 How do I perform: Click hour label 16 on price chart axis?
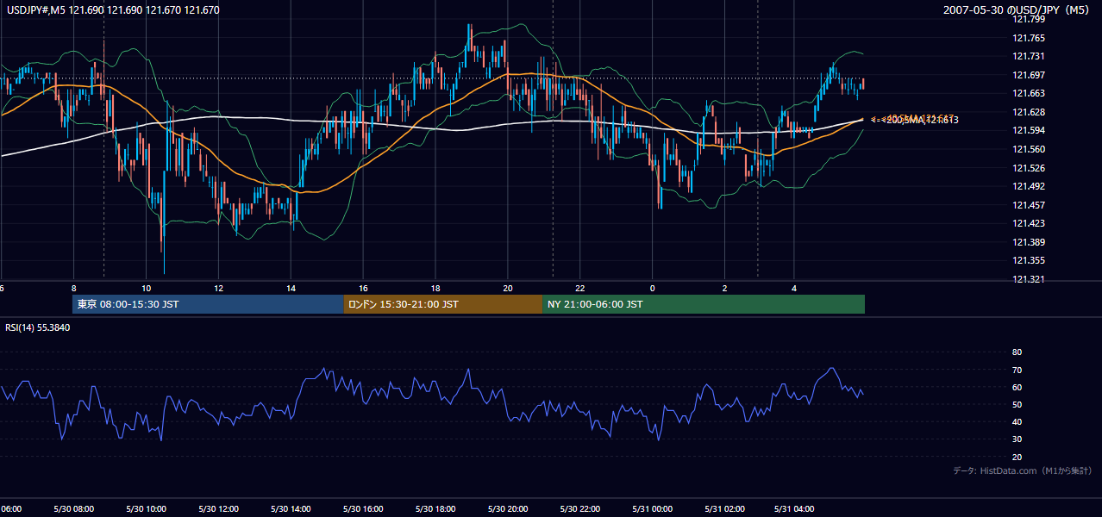[x=364, y=288]
